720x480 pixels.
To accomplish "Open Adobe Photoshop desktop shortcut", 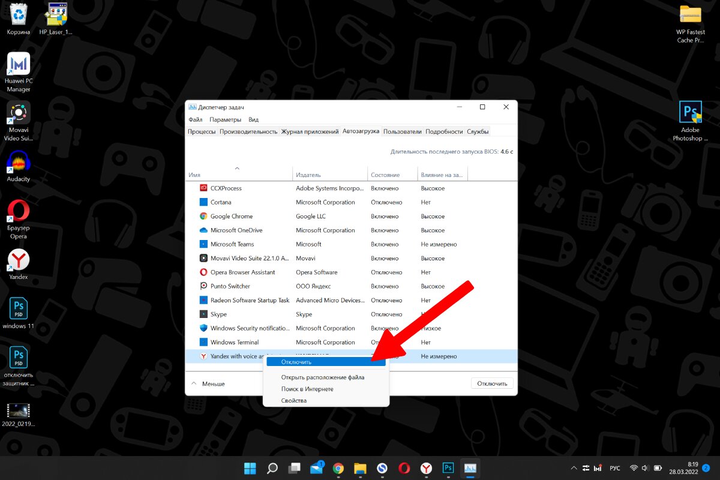I will click(690, 122).
